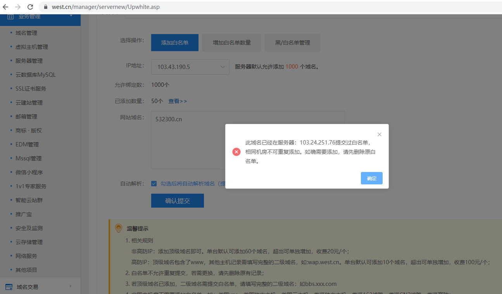Toggle the 自动解析 checkbox
This screenshot has height=294, width=502.
[x=154, y=184]
